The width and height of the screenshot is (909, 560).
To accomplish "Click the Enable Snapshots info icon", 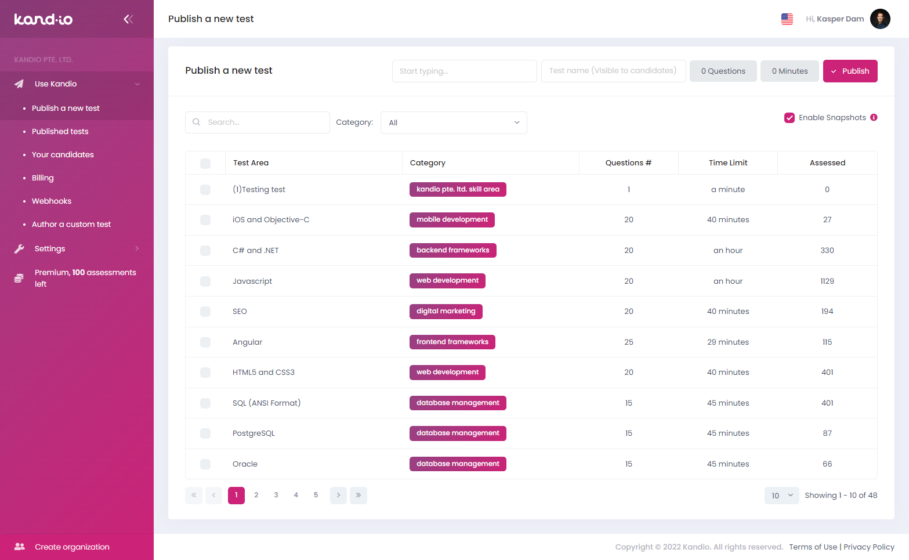I will point(874,117).
